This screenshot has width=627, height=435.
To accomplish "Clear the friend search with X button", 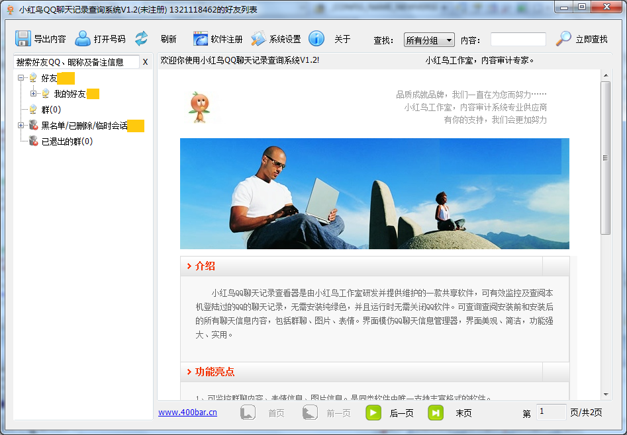I will click(x=145, y=62).
